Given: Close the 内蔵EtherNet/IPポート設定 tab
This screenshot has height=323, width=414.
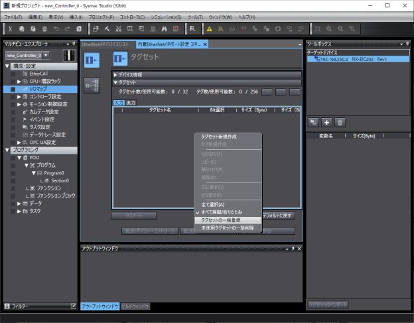Looking at the screenshot, I should point(205,44).
